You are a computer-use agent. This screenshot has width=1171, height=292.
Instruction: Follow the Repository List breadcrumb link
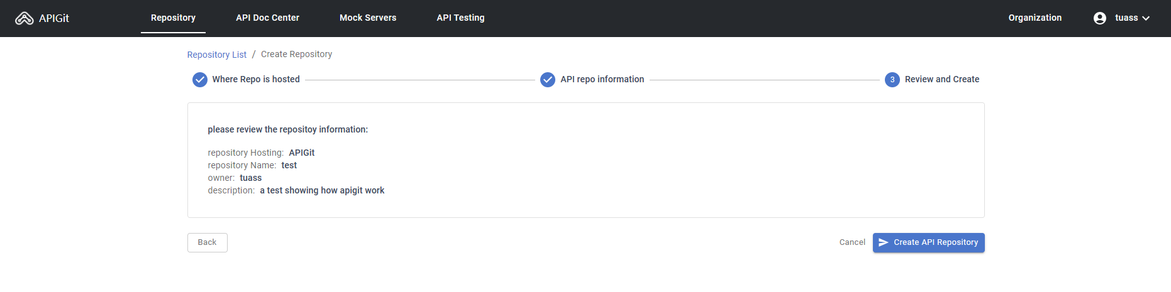(217, 55)
